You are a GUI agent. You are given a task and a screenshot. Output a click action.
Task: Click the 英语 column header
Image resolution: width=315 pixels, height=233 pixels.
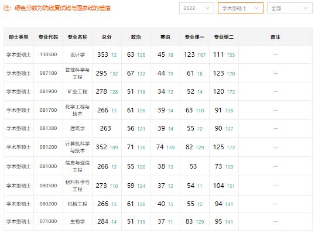pyautogui.click(x=165, y=37)
